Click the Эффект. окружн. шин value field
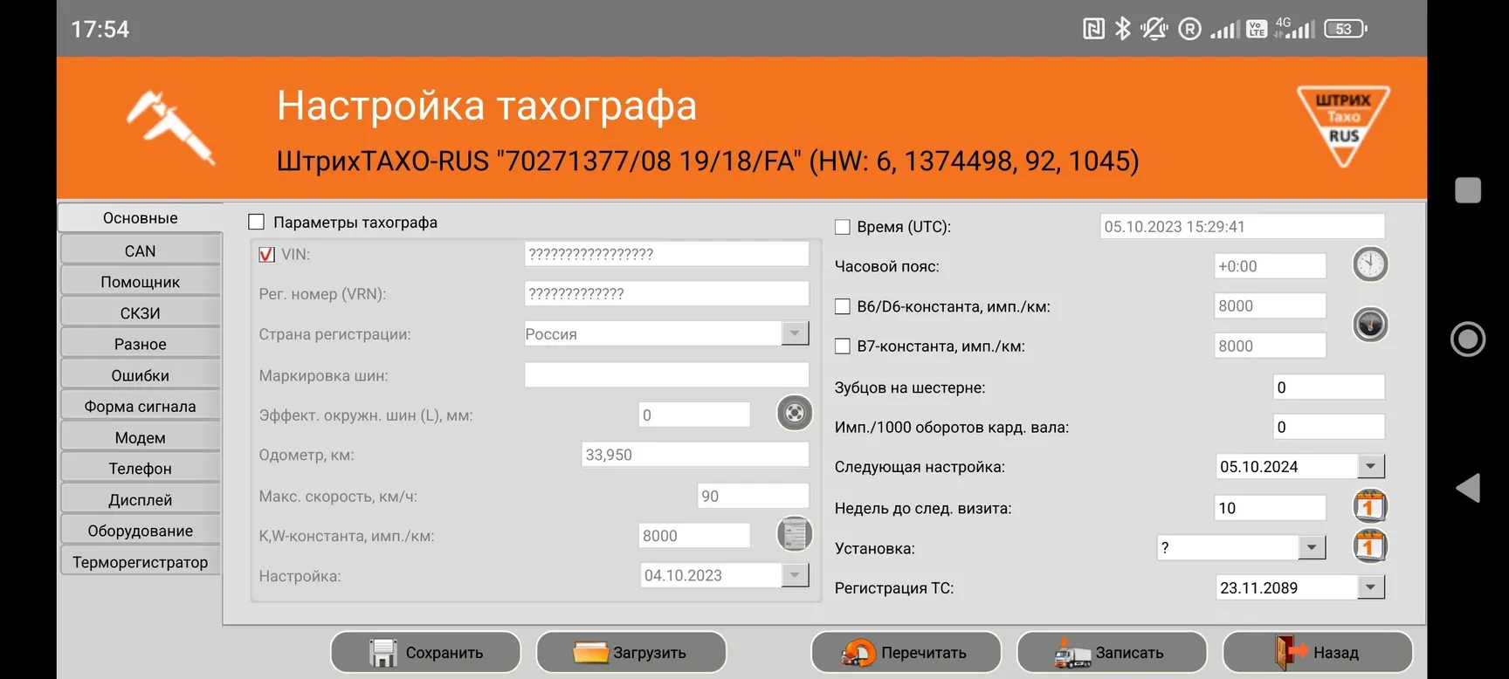 (694, 415)
